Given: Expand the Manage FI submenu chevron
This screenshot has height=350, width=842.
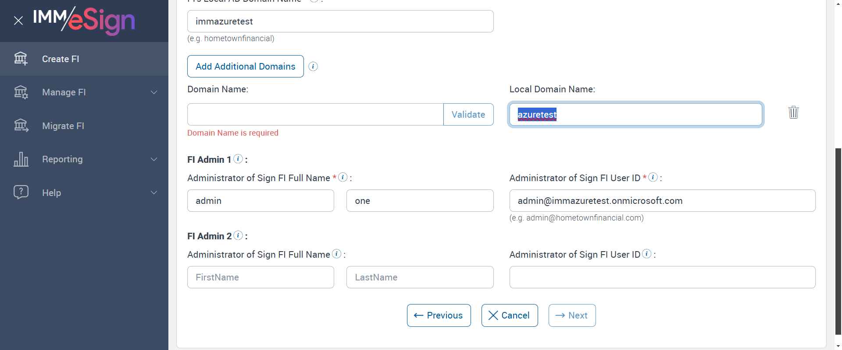Looking at the screenshot, I should coord(154,92).
